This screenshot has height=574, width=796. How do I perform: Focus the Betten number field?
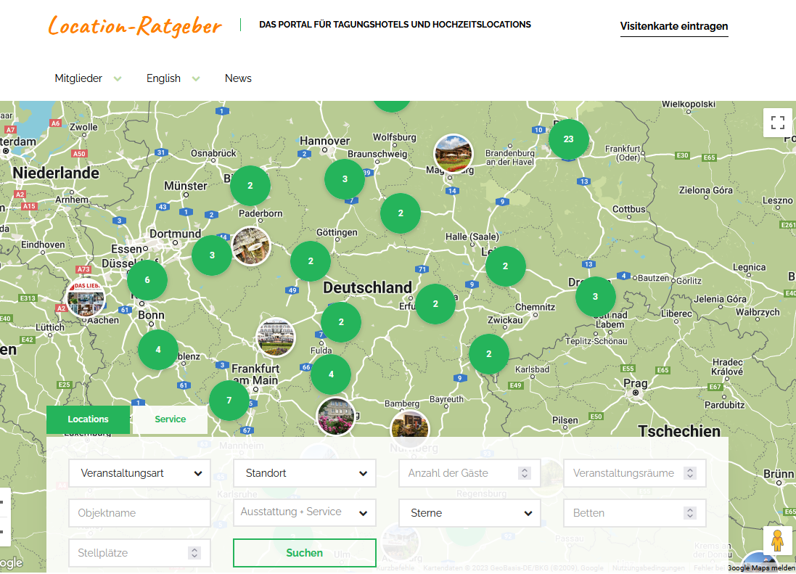click(635, 513)
